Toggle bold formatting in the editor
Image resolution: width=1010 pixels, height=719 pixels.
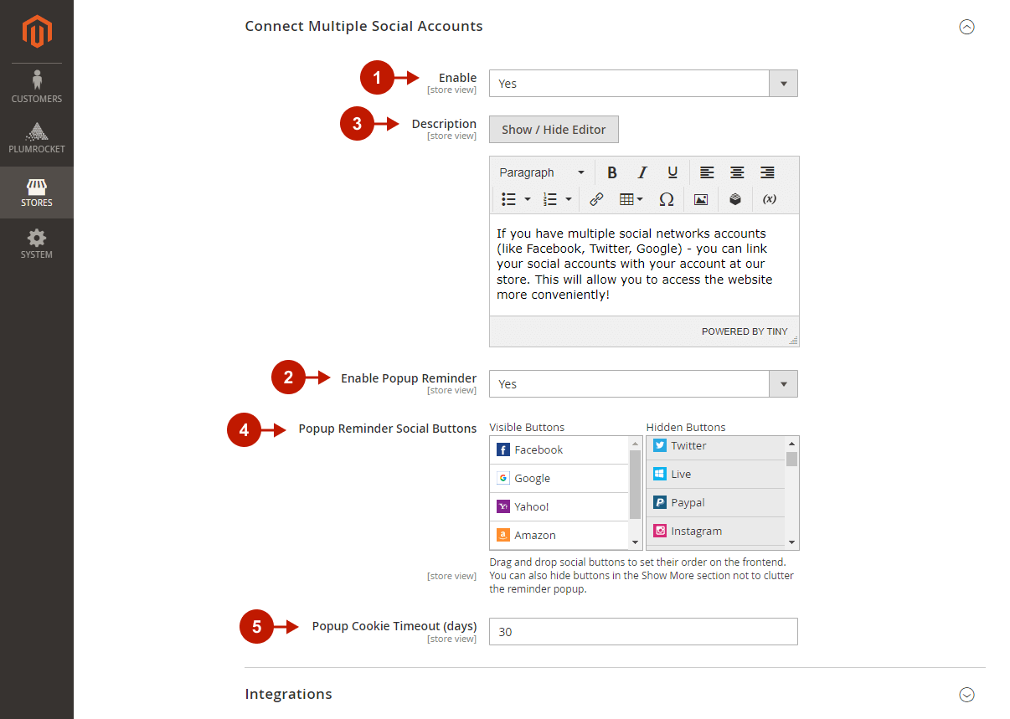point(612,172)
